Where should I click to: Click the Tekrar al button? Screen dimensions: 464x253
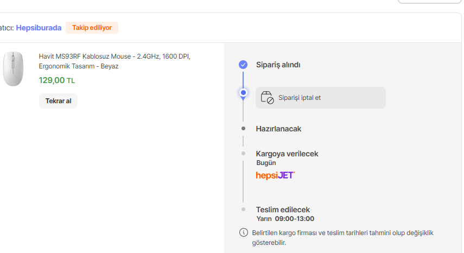(58, 101)
